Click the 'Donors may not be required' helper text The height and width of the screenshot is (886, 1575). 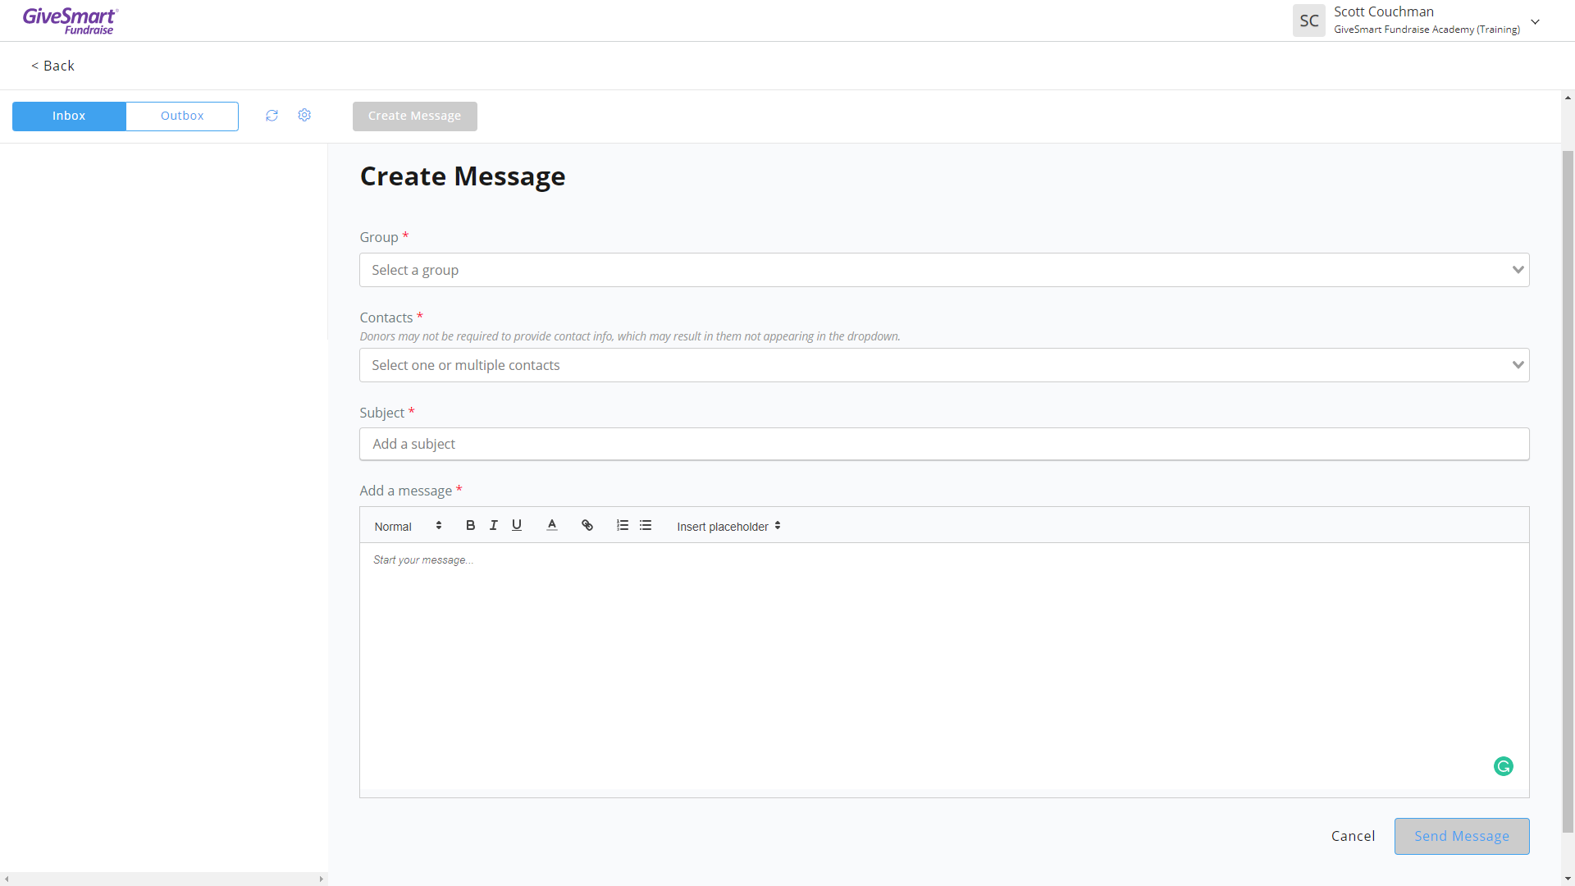click(x=630, y=336)
